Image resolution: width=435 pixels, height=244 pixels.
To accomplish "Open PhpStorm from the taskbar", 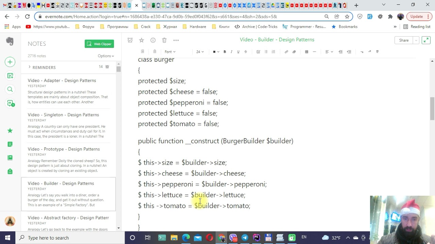I will pos(256,238).
